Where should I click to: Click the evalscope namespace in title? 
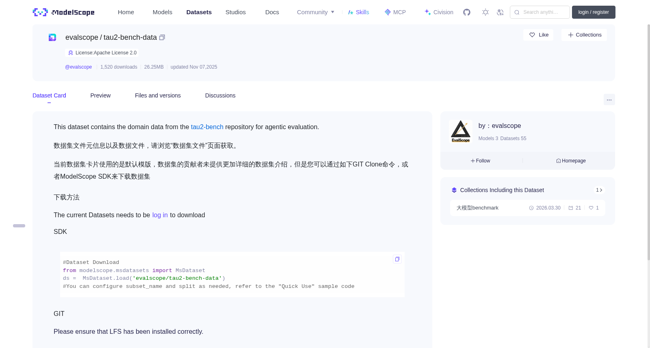(82, 37)
